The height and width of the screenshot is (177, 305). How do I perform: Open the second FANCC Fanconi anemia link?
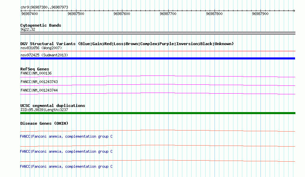(66, 151)
